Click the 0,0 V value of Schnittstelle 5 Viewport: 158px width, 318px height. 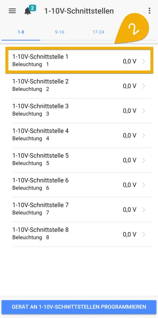[130, 160]
